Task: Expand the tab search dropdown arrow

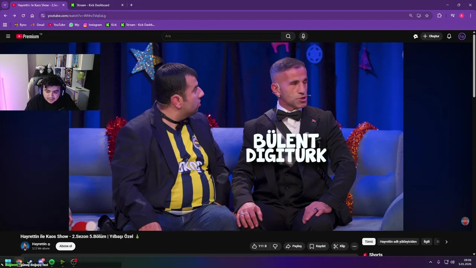Action: click(x=5, y=5)
